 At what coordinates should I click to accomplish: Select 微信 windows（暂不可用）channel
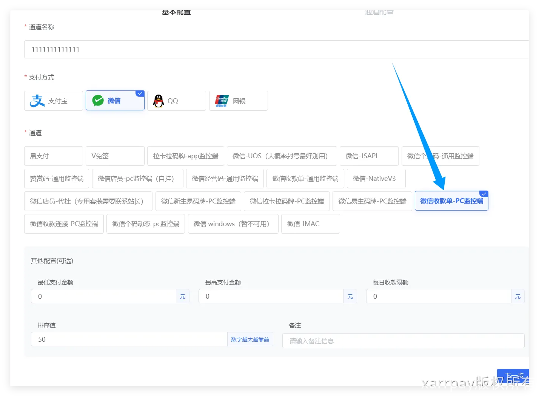[233, 224]
